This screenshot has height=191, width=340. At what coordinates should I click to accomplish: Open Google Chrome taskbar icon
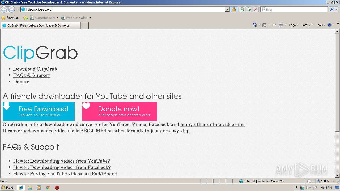(x=48, y=188)
